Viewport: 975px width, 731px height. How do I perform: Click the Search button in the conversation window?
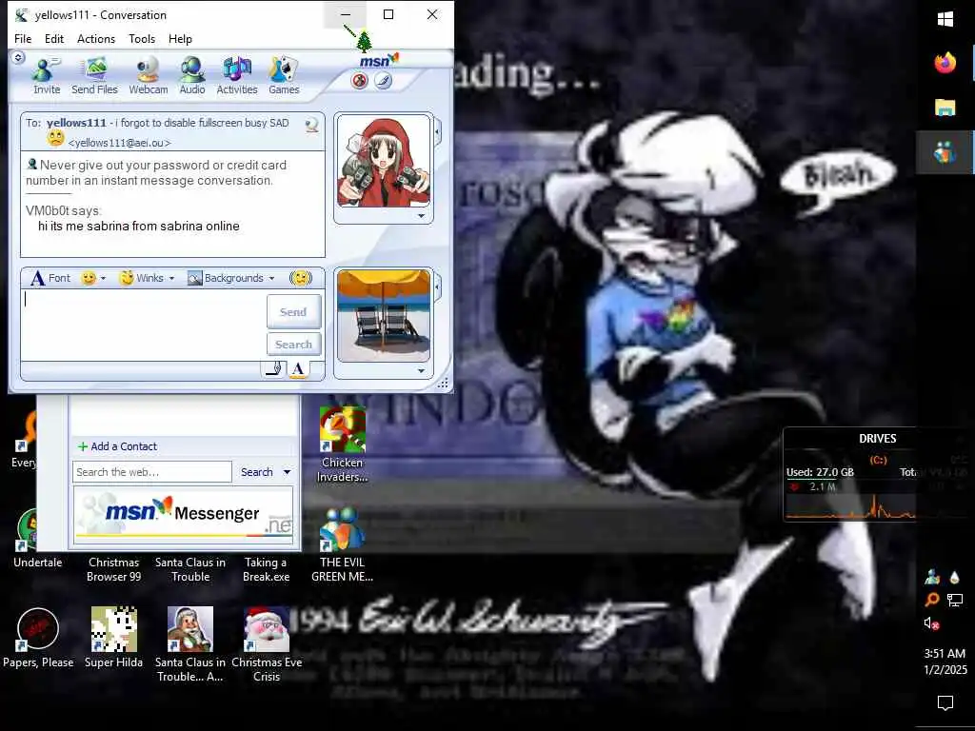coord(293,344)
